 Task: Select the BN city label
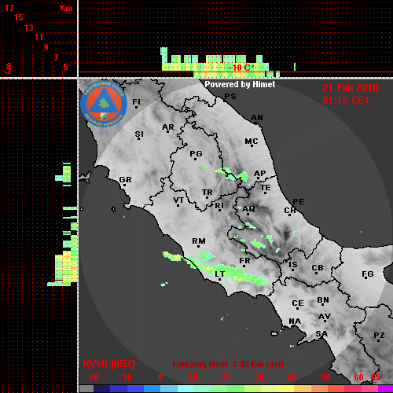[x=323, y=300]
